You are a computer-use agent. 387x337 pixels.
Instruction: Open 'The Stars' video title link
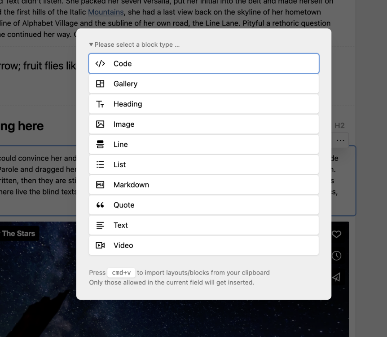[18, 233]
